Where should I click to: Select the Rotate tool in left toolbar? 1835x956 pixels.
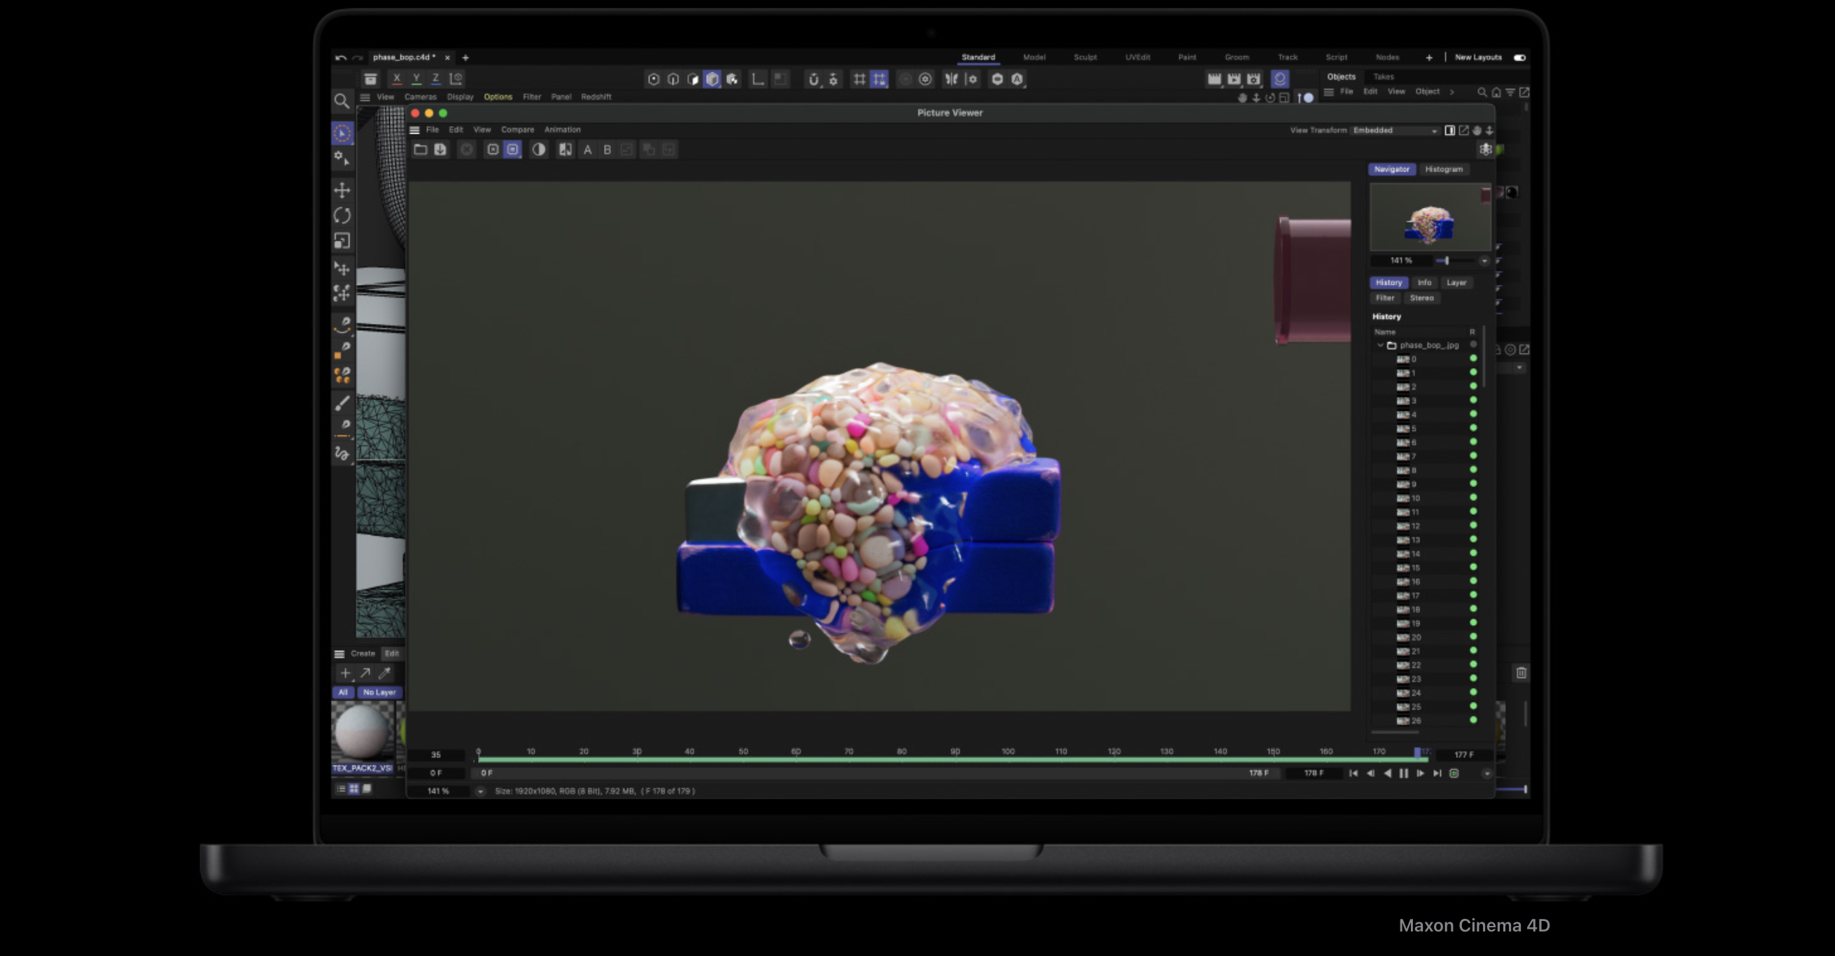coord(343,215)
